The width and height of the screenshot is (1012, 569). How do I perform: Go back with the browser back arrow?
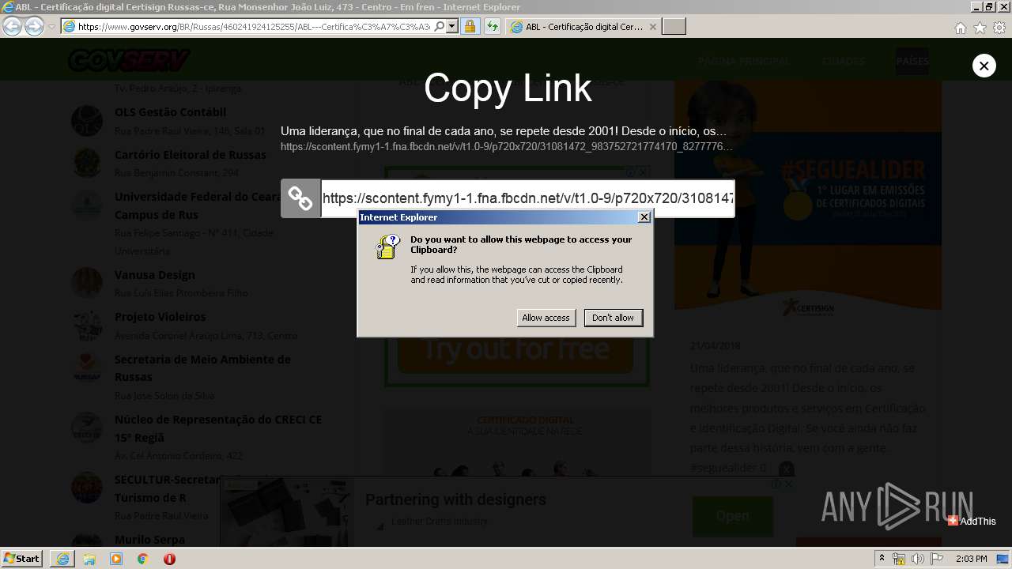pos(13,26)
